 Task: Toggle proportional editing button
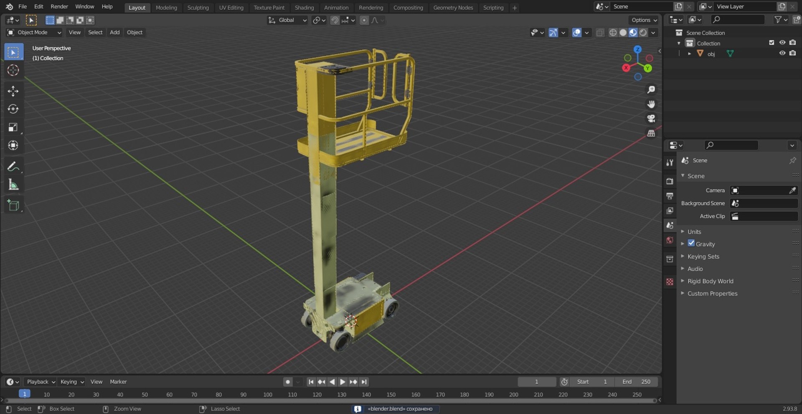tap(364, 20)
